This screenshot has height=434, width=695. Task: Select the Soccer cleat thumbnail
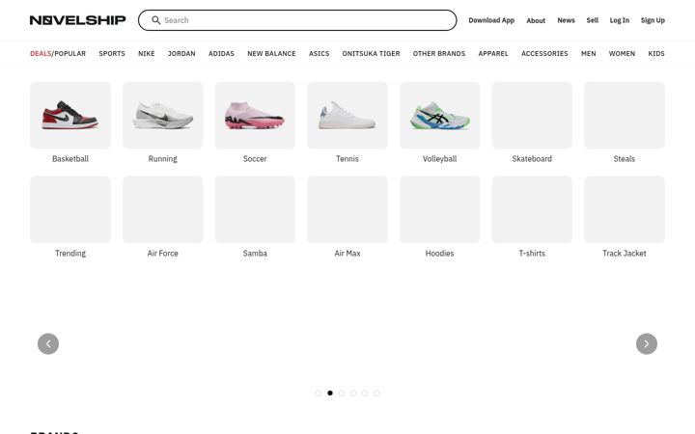pos(255,115)
